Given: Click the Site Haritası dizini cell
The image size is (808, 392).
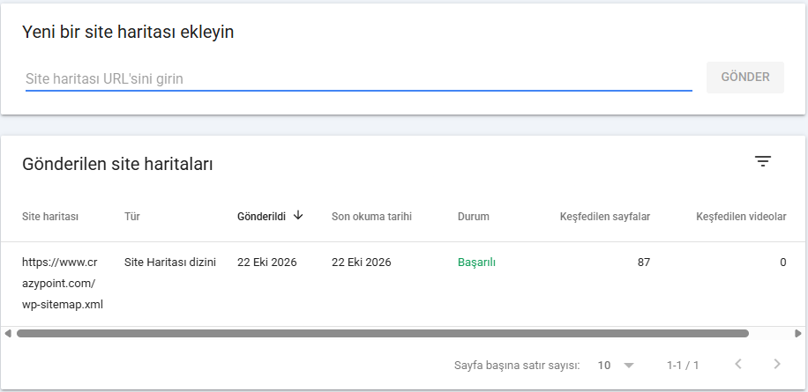Looking at the screenshot, I should pyautogui.click(x=170, y=263).
